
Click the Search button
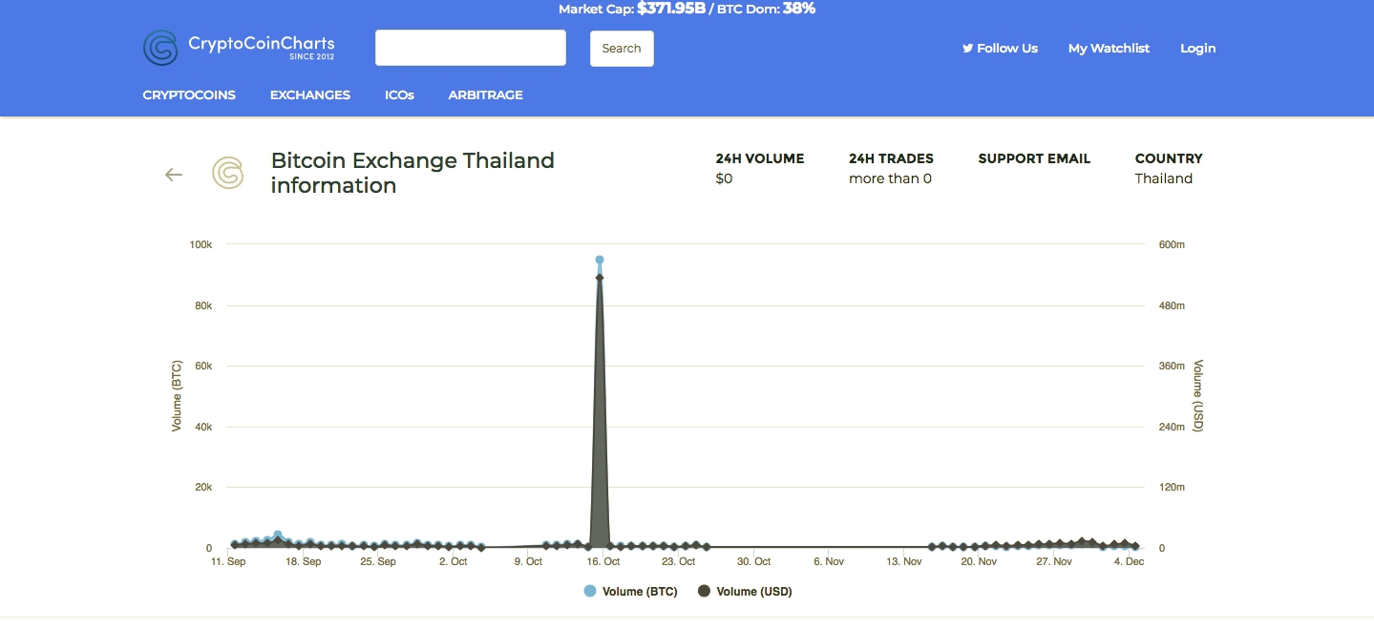click(622, 48)
